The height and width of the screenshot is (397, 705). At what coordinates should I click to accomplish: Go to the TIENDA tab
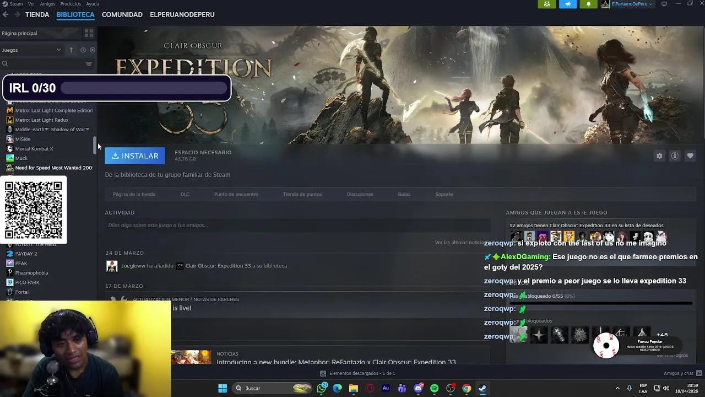point(37,14)
